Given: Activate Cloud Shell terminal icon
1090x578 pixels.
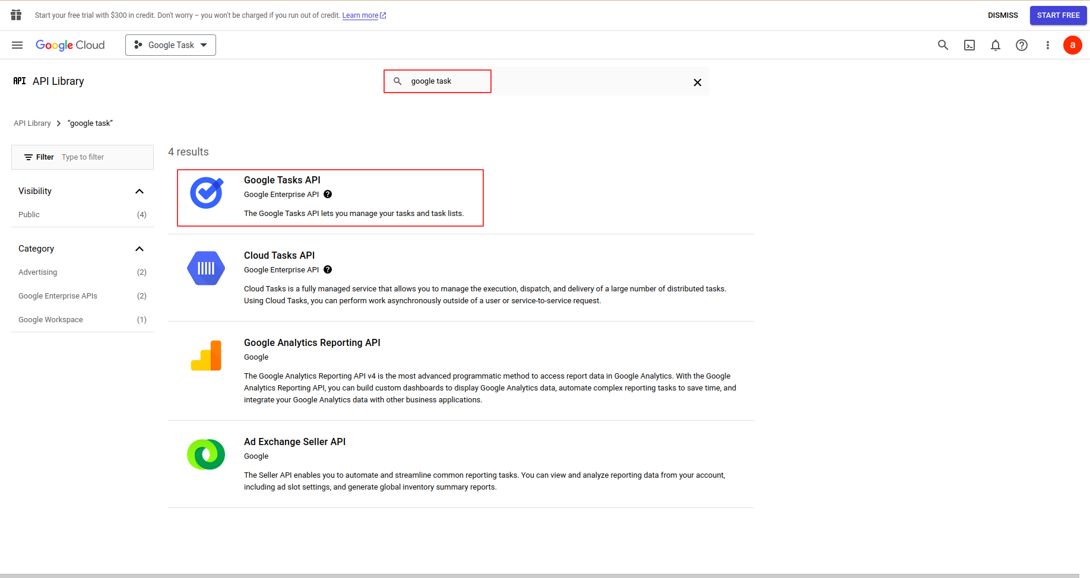Looking at the screenshot, I should [969, 45].
